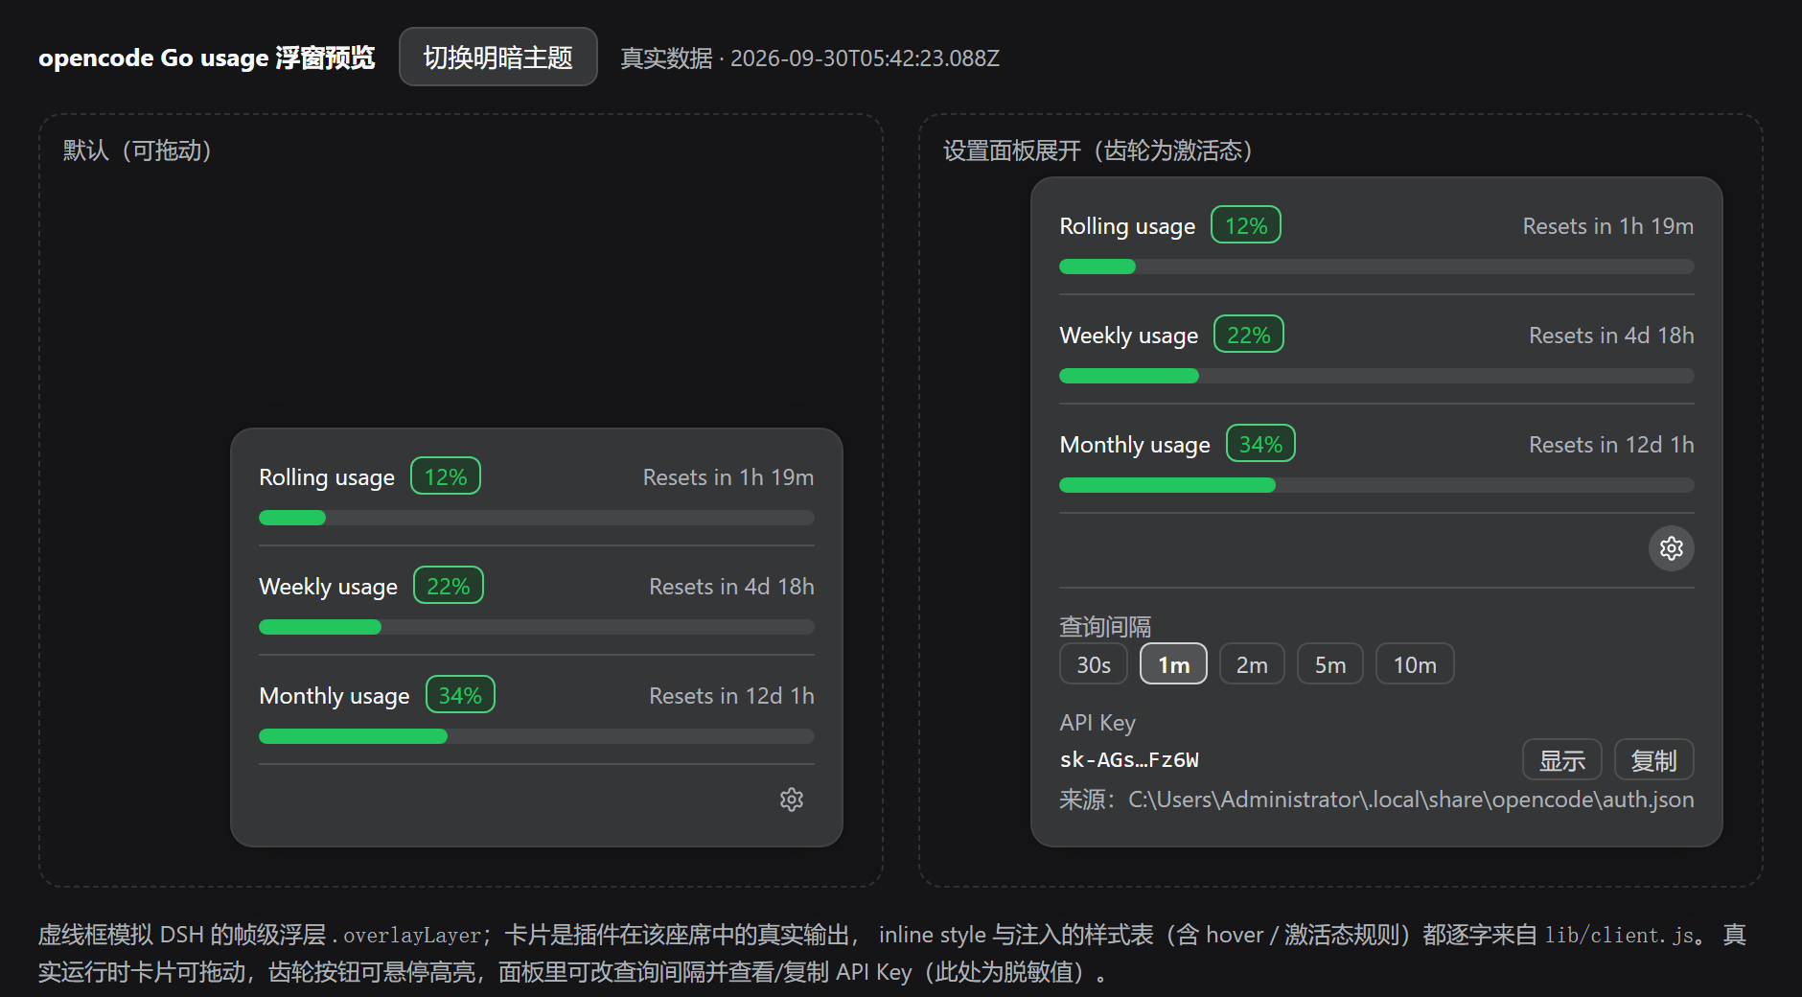The height and width of the screenshot is (997, 1802).
Task: Click the 34% badge in default card
Action: coord(460,695)
